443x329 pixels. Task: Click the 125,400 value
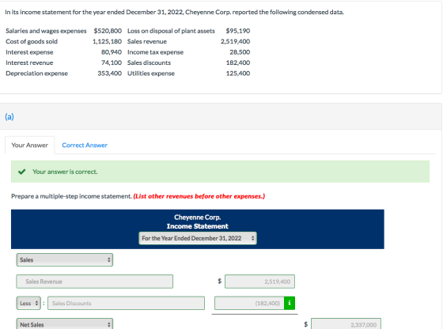coord(238,74)
